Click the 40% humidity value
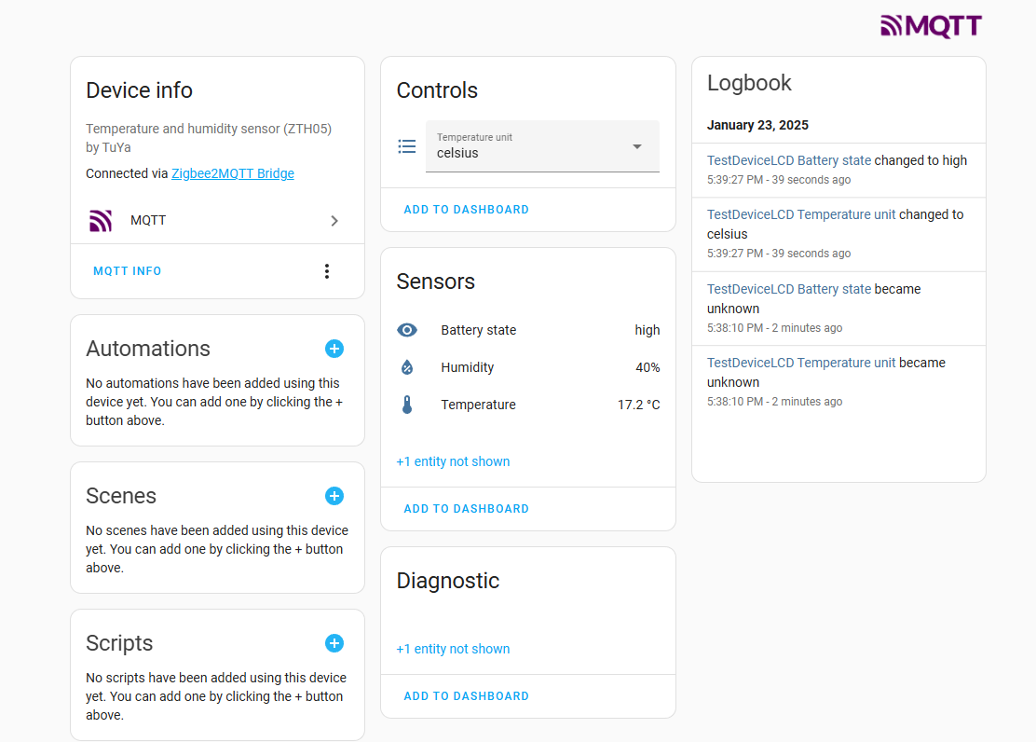The image size is (1036, 742). coord(647,367)
